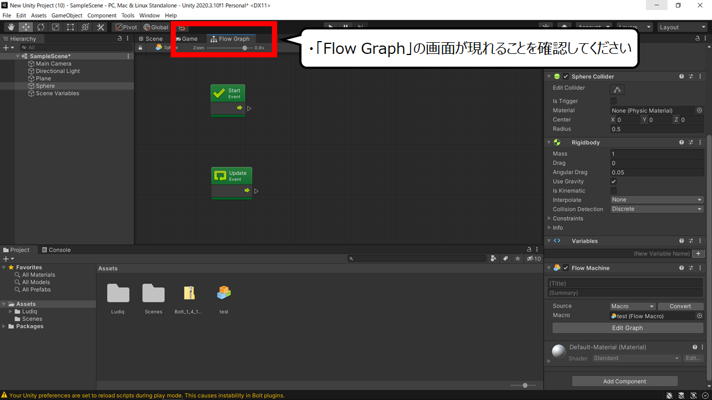Open the custom editor tools icon
Viewport: 712px width, 400px height.
(x=101, y=27)
